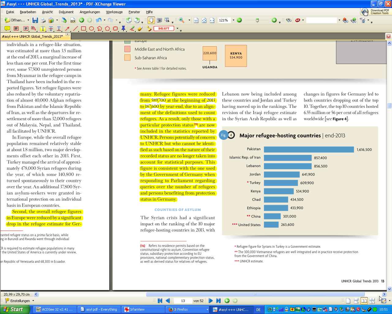Image resolution: width=392 pixels, height=314 pixels.
Task: Activate the Rectangle shape tool
Action: pos(83,29)
